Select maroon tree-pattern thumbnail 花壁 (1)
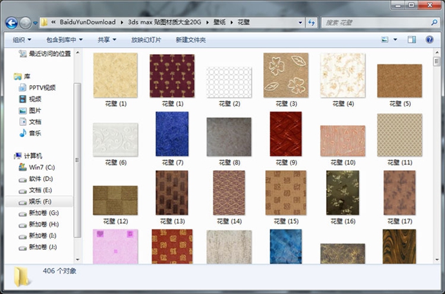Screen dimensions: 445x294 click(172, 76)
